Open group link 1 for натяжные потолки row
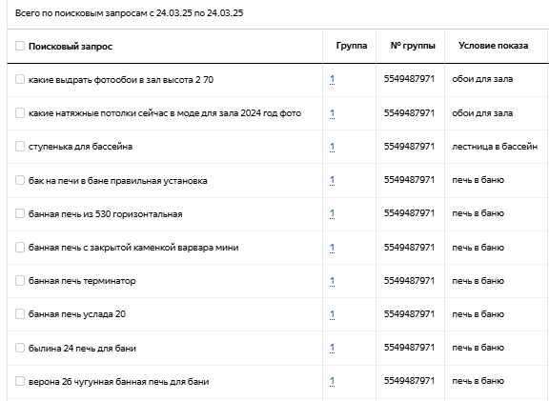Image resolution: width=549 pixels, height=401 pixels. [333, 113]
